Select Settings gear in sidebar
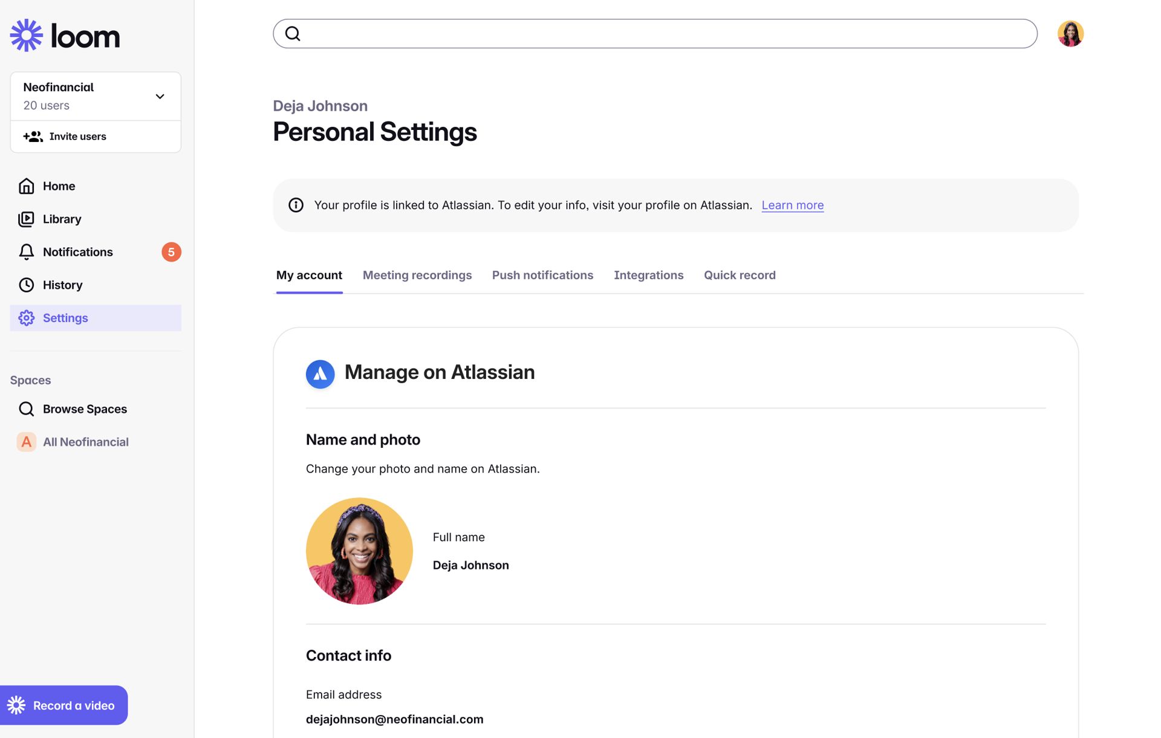Screen dimensions: 1161x738 coord(27,318)
